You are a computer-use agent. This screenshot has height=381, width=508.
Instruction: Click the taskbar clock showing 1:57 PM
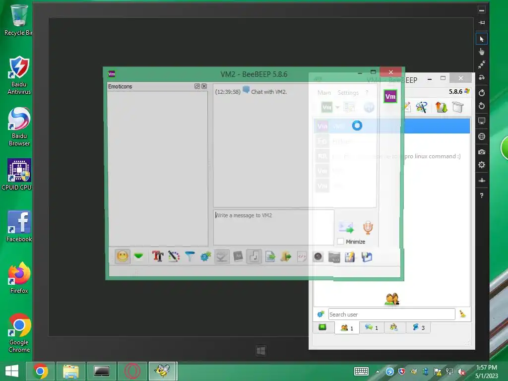click(x=487, y=372)
